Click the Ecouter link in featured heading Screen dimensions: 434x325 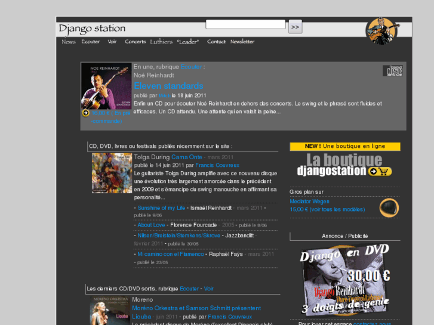click(x=191, y=67)
